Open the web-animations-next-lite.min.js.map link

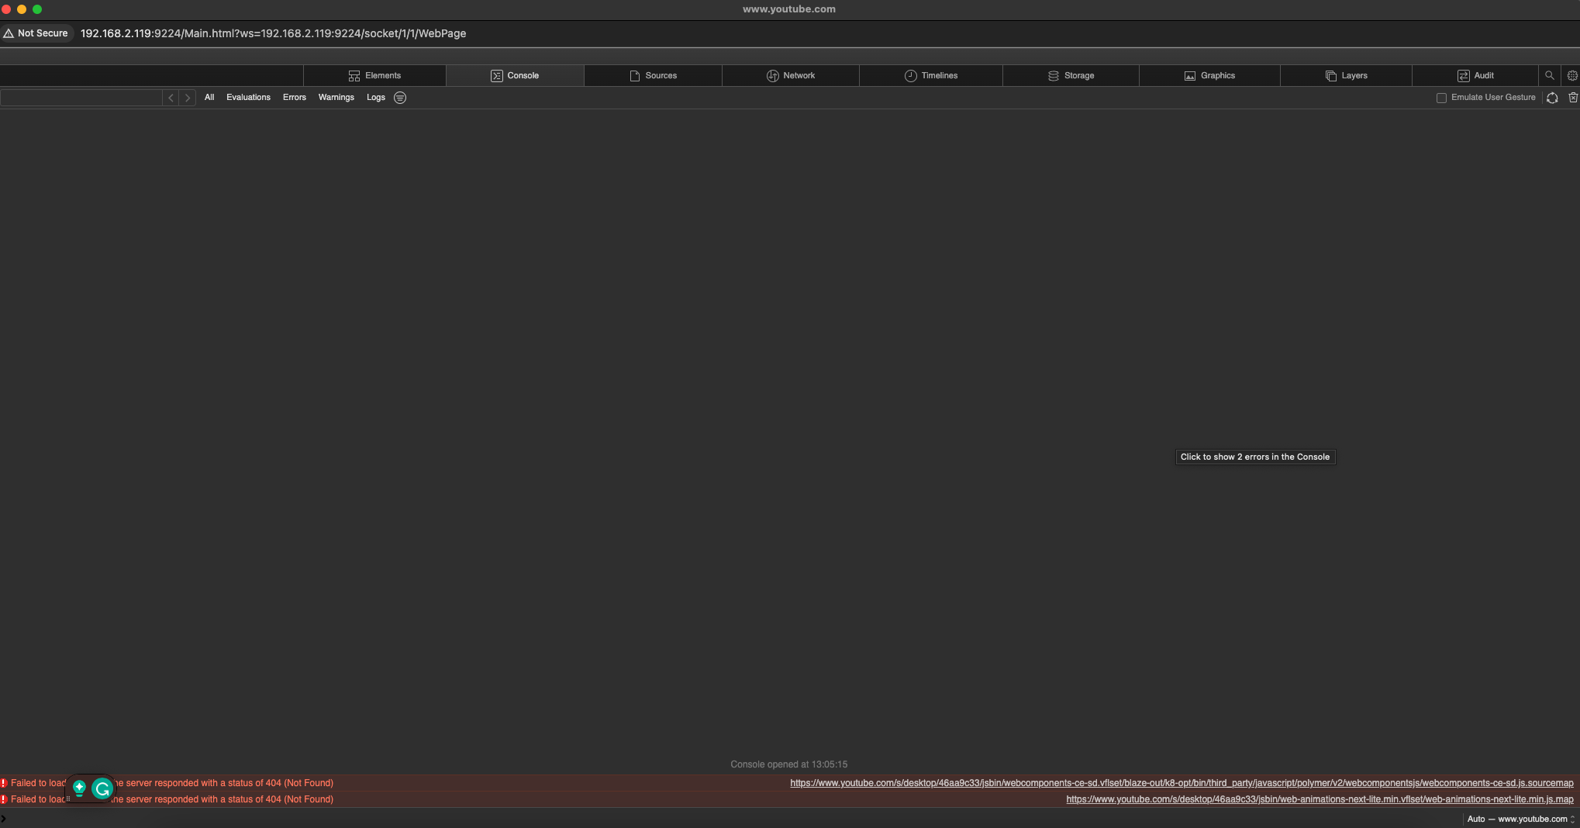1320,799
